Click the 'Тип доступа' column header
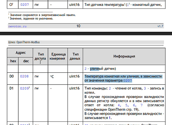The image size is (172, 125). tap(40, 56)
